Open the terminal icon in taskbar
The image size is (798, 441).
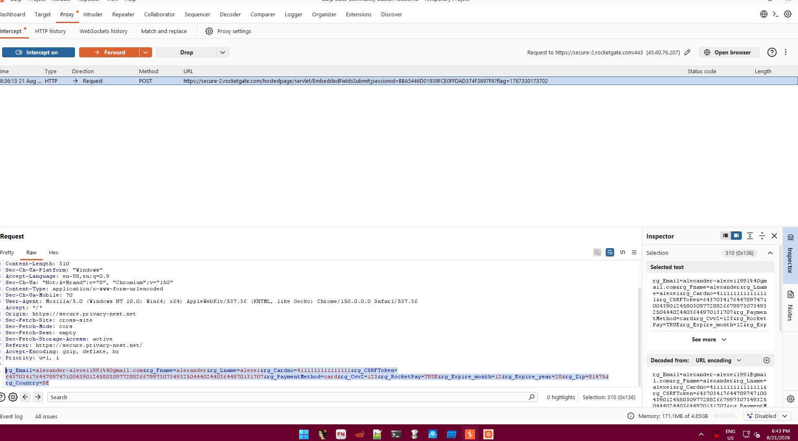396,434
